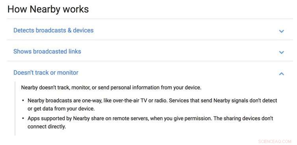
Task: Expand the Detects broadcasts & devices chevron
Action: coord(282,31)
